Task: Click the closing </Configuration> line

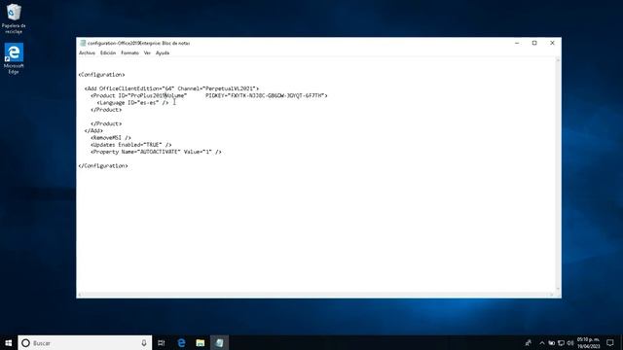Action: (x=103, y=166)
